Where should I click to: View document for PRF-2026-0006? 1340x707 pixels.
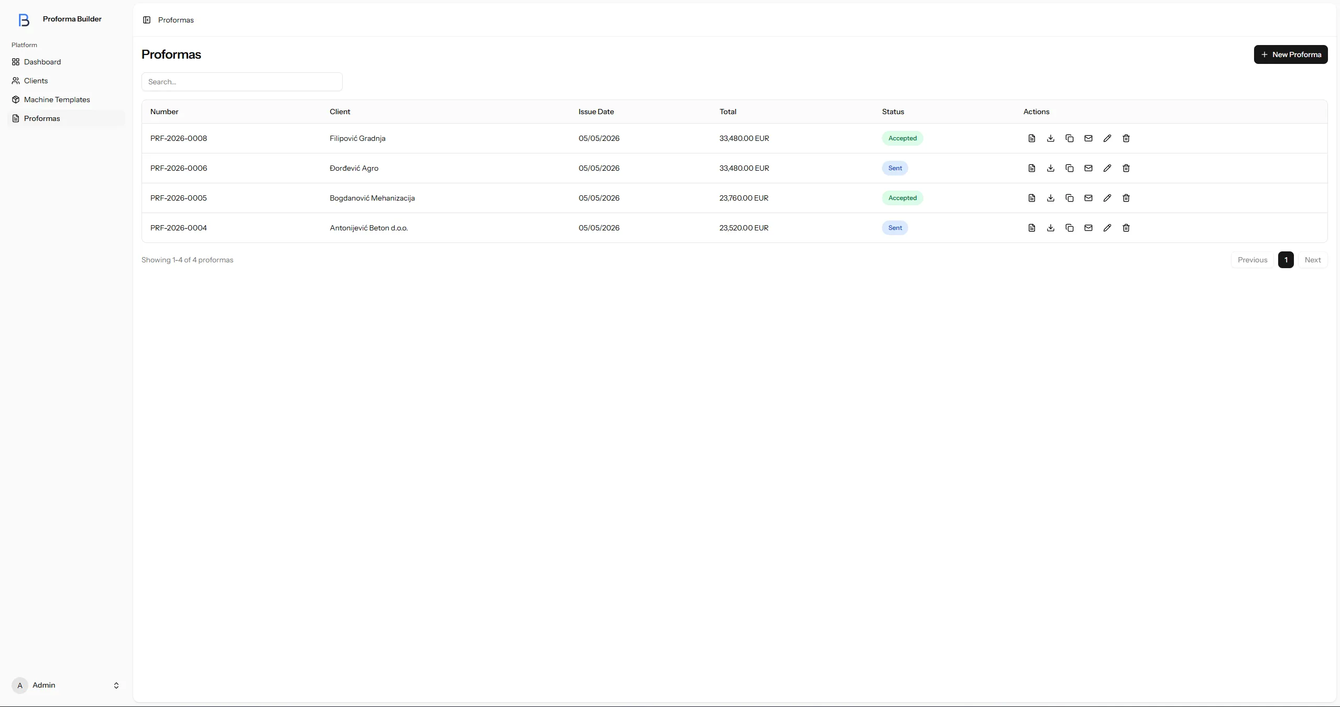coord(1031,168)
